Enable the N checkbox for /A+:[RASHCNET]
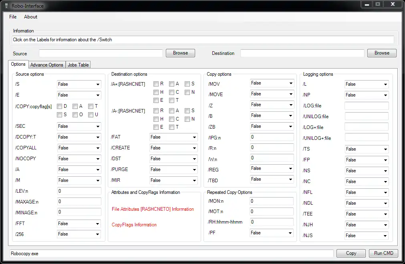Screen dimensions: 405x264 pos(187,92)
